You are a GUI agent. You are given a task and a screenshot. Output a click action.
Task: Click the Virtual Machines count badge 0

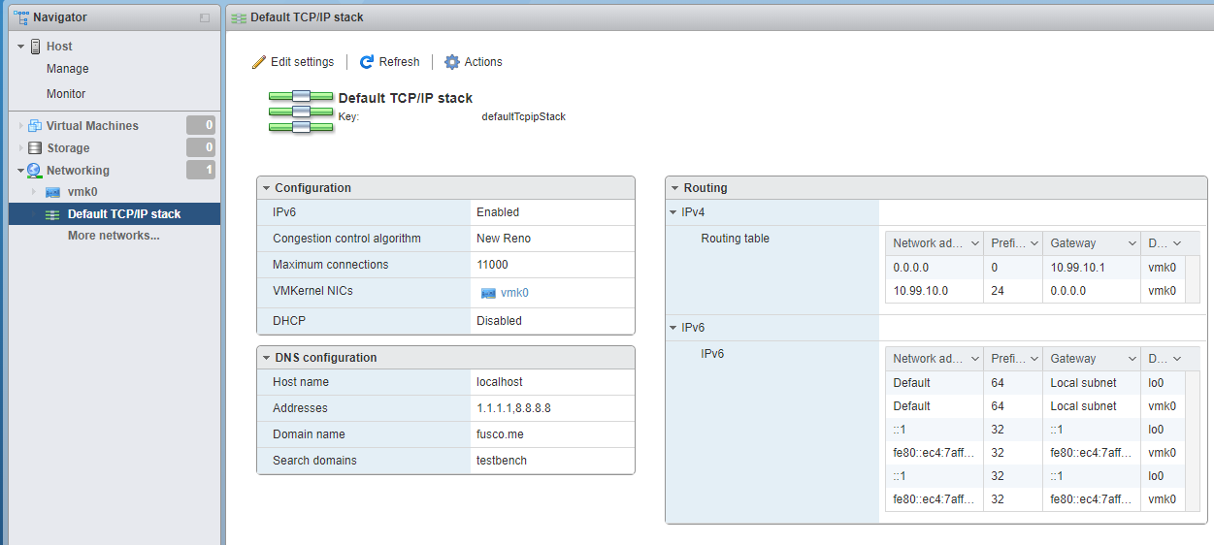point(201,125)
